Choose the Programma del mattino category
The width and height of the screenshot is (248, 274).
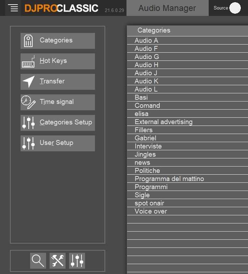pos(169,179)
